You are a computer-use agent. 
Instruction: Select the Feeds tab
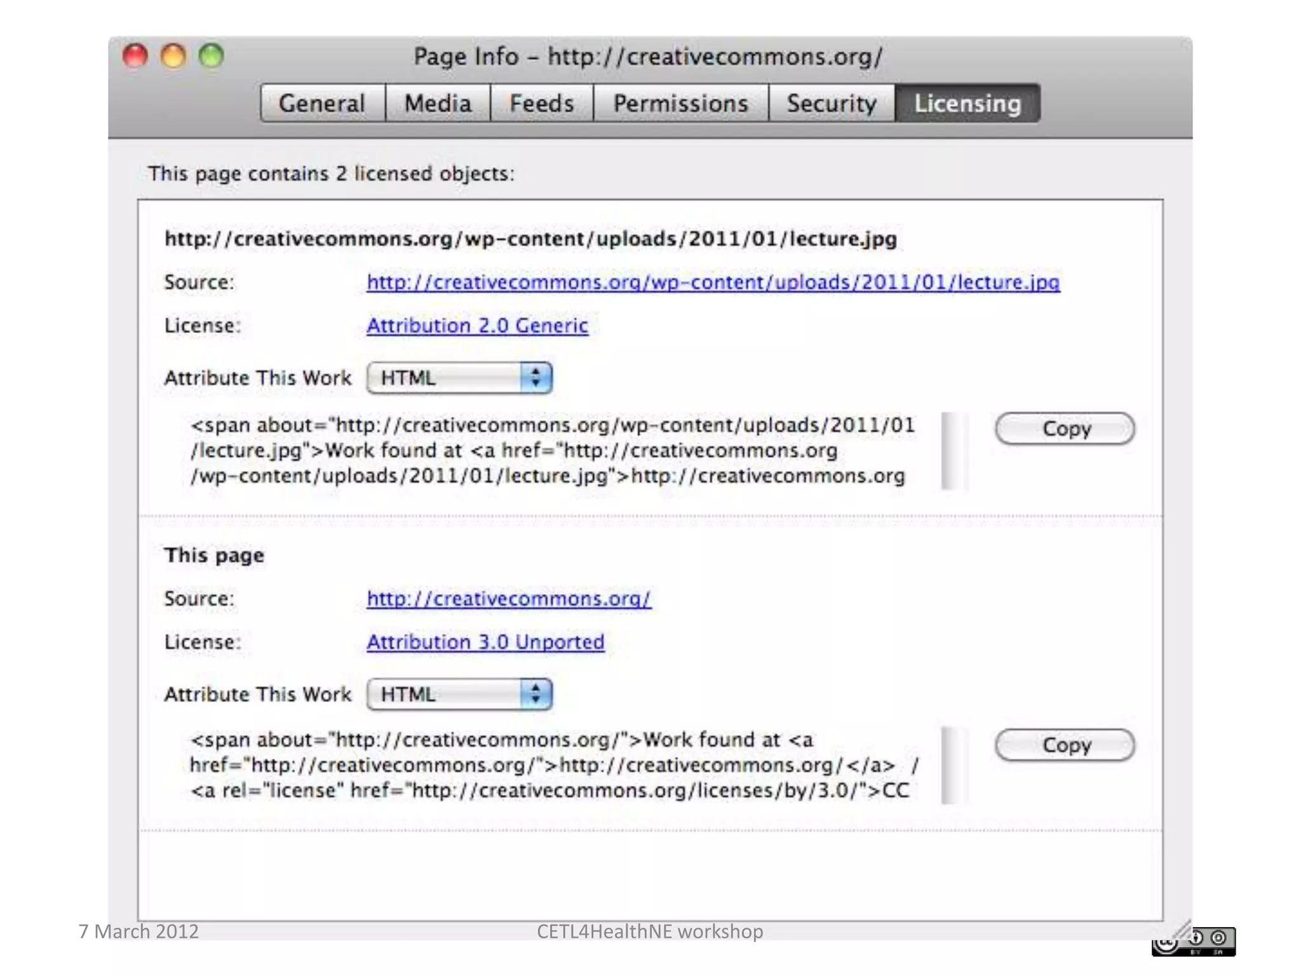(x=541, y=103)
